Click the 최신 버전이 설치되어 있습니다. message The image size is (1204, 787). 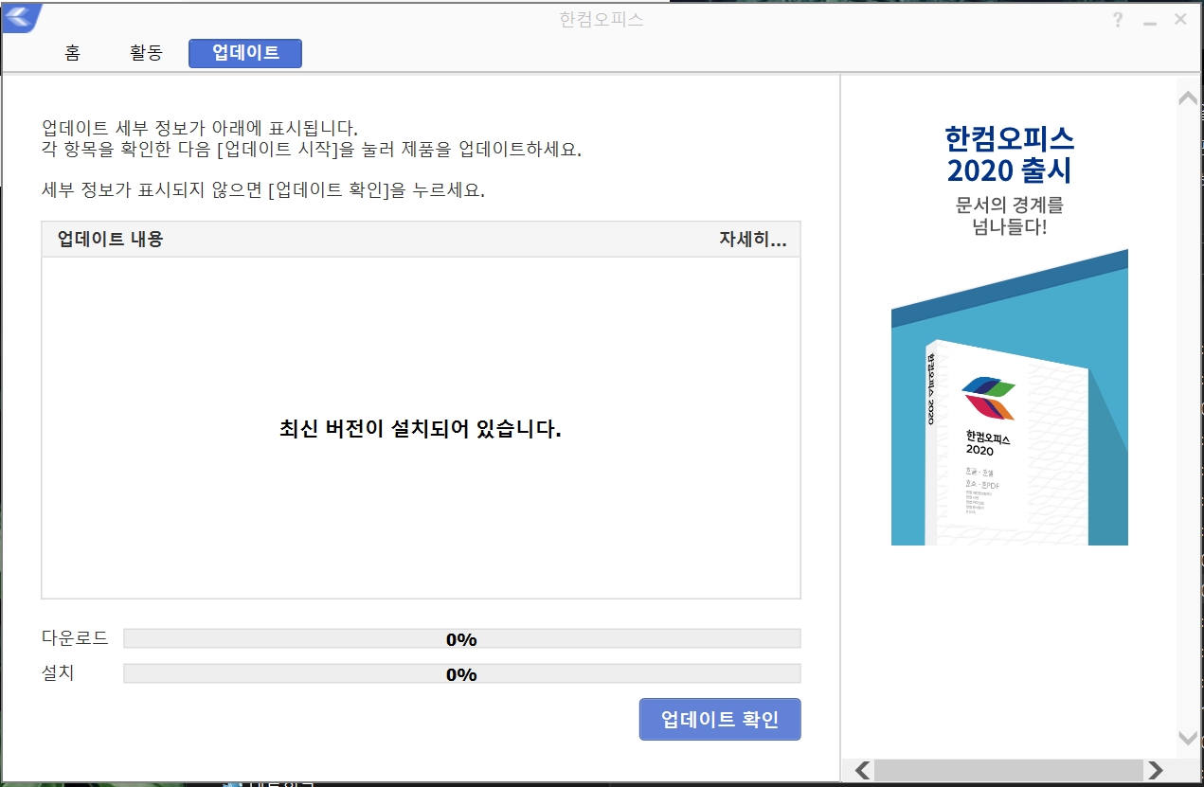[421, 429]
